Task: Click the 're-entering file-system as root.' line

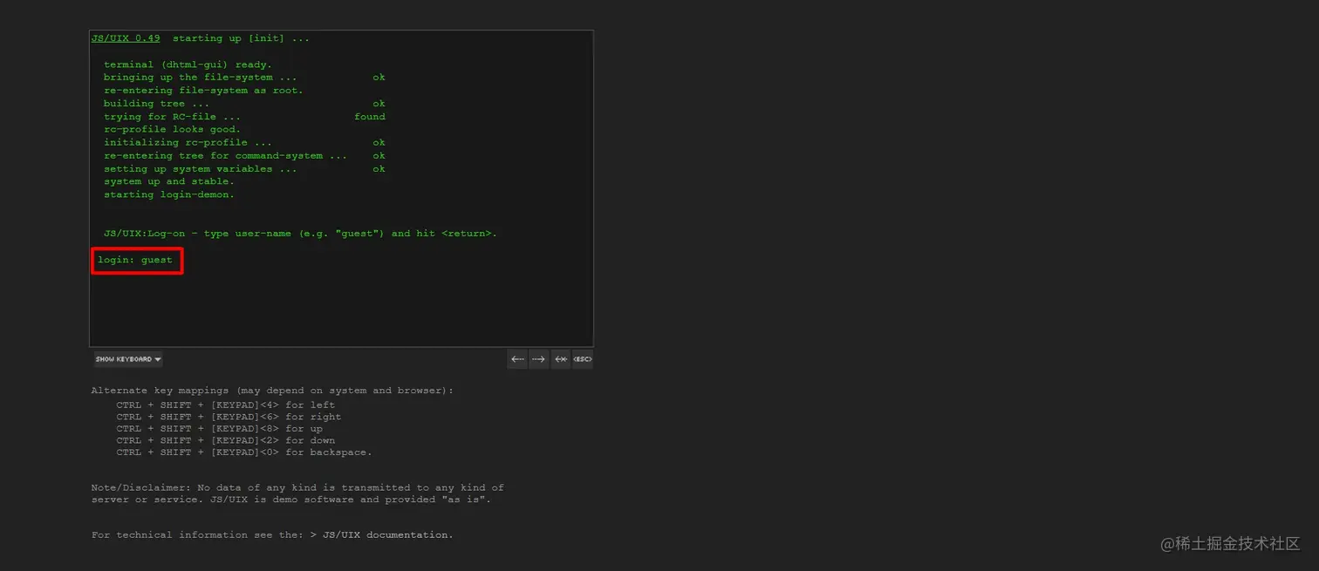Action: click(203, 91)
